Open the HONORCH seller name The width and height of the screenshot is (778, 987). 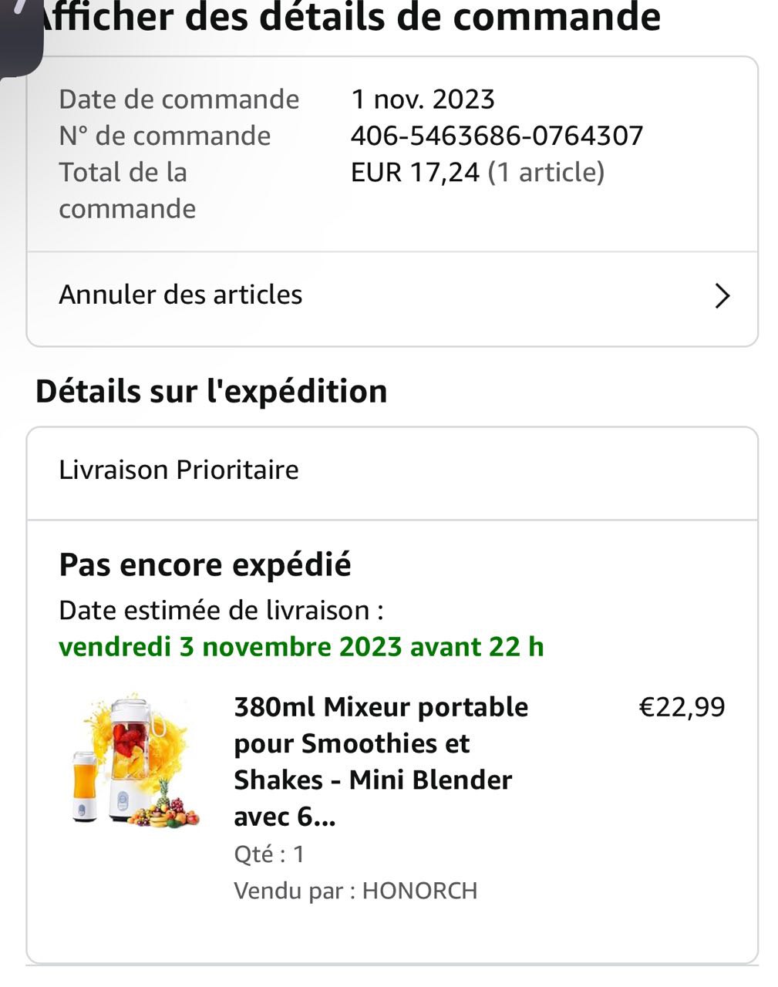[x=419, y=891]
